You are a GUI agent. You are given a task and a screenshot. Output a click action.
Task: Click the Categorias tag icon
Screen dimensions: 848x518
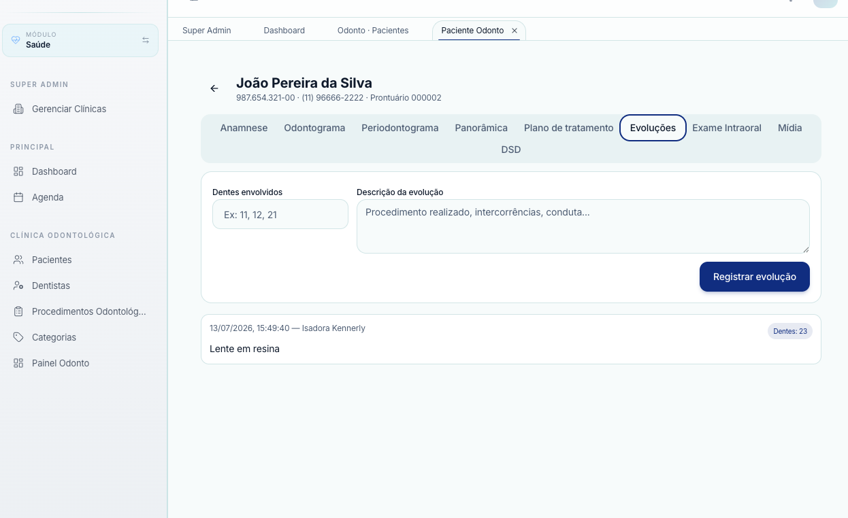18,337
